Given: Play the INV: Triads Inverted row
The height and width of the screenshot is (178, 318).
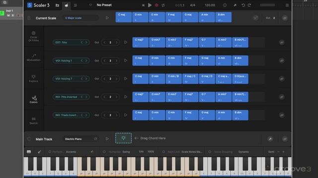Looking at the screenshot, I should click(x=126, y=115).
